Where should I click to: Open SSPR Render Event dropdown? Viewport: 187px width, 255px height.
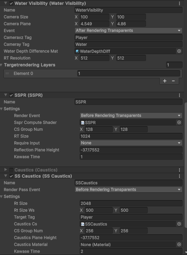click(x=131, y=116)
